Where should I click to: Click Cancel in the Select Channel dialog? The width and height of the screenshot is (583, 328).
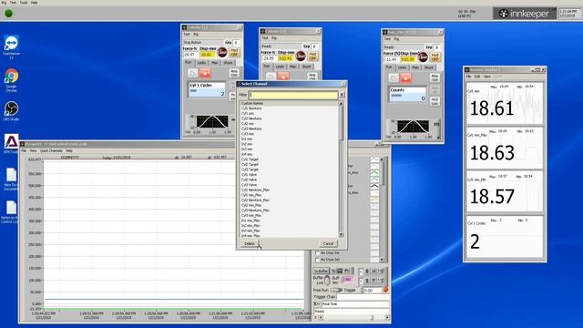click(x=328, y=243)
